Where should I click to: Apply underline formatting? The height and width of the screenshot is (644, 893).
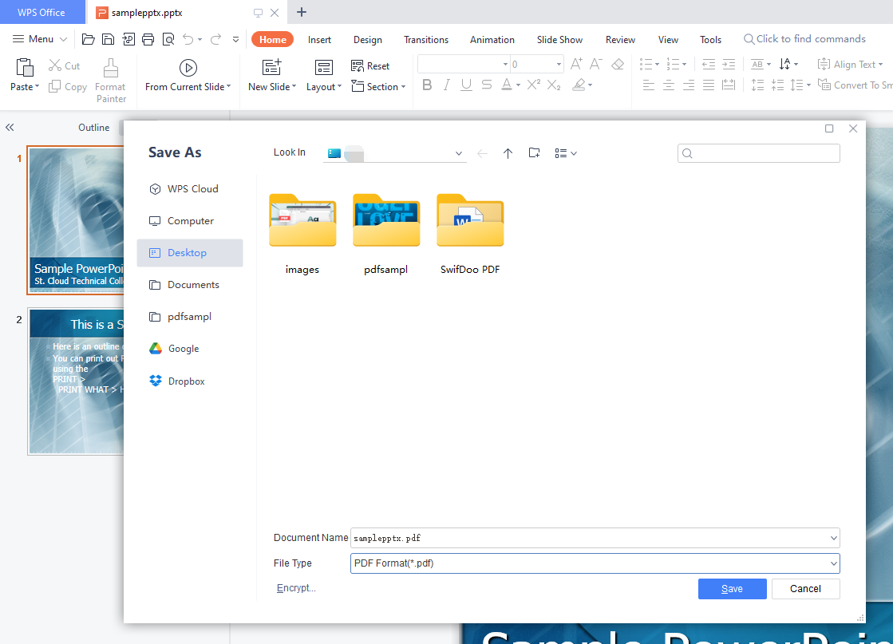pos(466,85)
